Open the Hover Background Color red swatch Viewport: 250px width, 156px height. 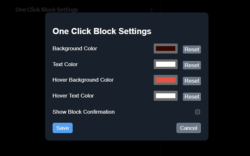(x=166, y=80)
